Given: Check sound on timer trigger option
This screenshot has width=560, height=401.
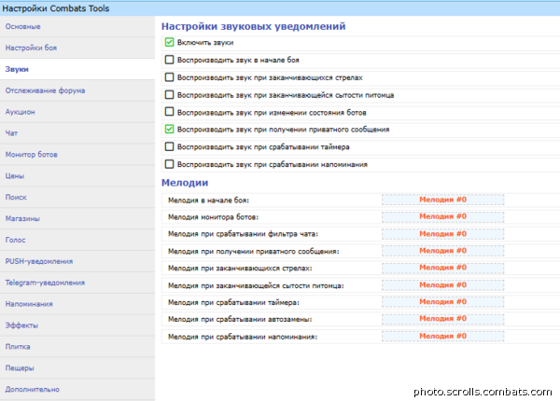Looking at the screenshot, I should (169, 146).
